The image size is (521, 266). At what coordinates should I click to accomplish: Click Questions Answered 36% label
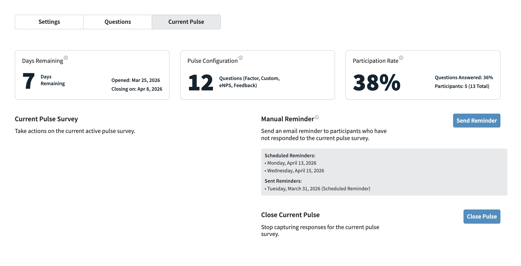(464, 78)
